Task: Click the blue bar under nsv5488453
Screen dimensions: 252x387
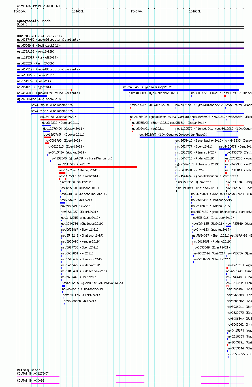Action: pos(181,90)
